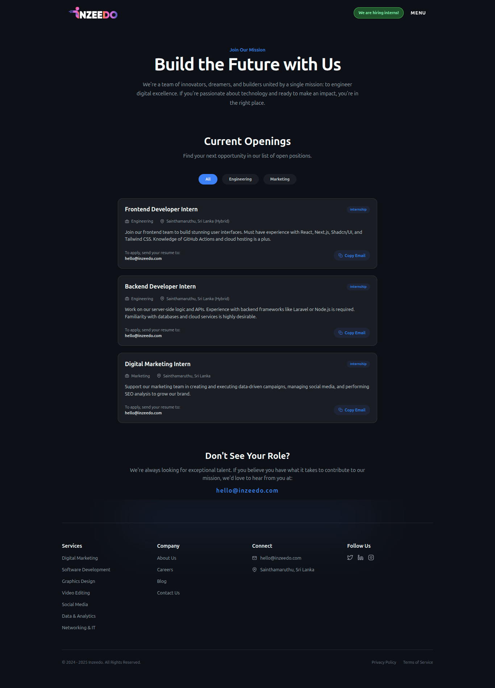Click Internship badge on Frontend Developer card
This screenshot has width=495, height=688.
(358, 210)
